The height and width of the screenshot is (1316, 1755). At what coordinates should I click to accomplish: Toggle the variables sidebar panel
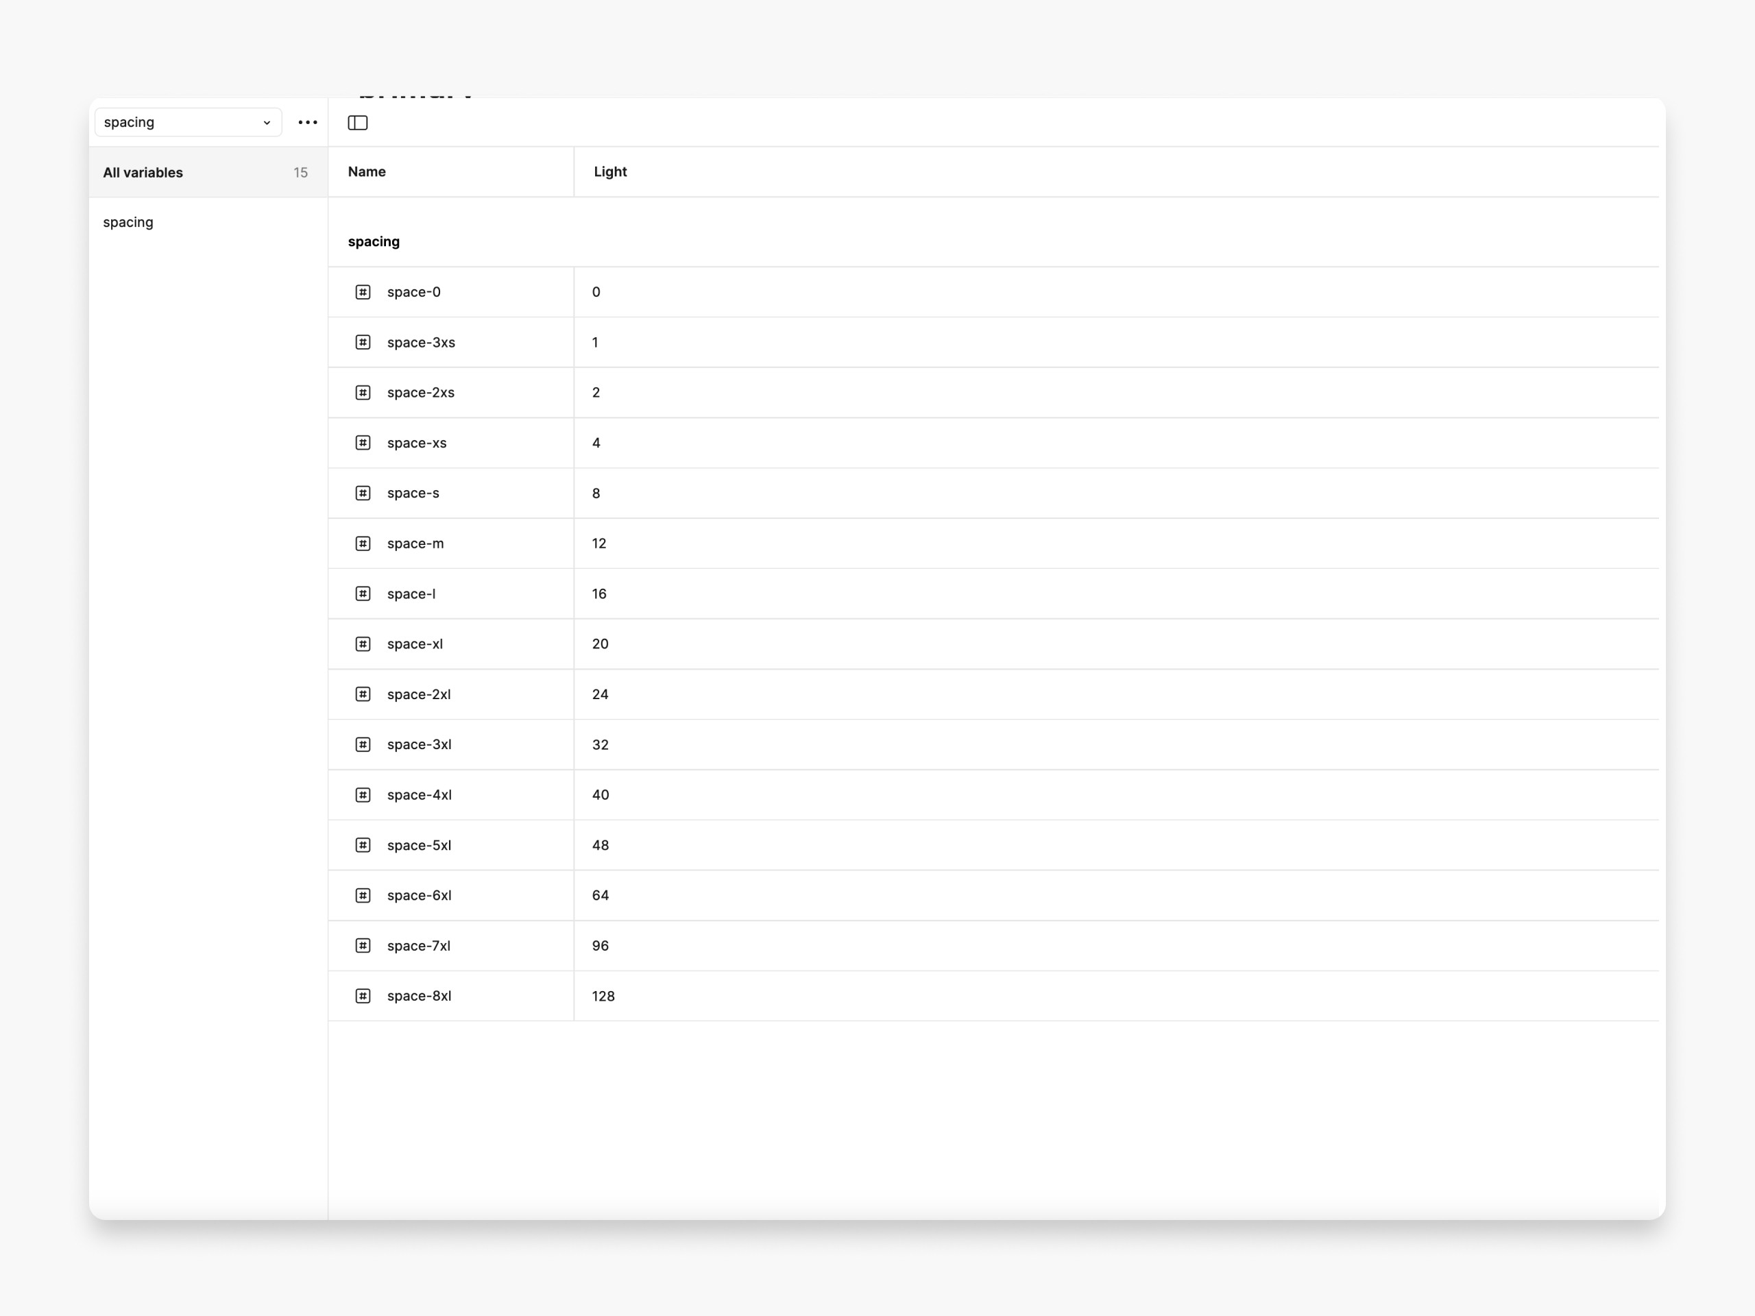point(358,122)
